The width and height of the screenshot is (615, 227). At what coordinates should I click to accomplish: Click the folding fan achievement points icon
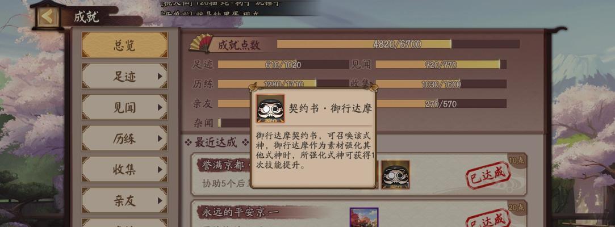pyautogui.click(x=201, y=43)
